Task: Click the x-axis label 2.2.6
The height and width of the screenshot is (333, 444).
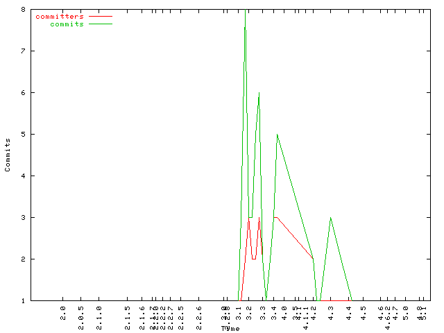Action: click(x=200, y=315)
